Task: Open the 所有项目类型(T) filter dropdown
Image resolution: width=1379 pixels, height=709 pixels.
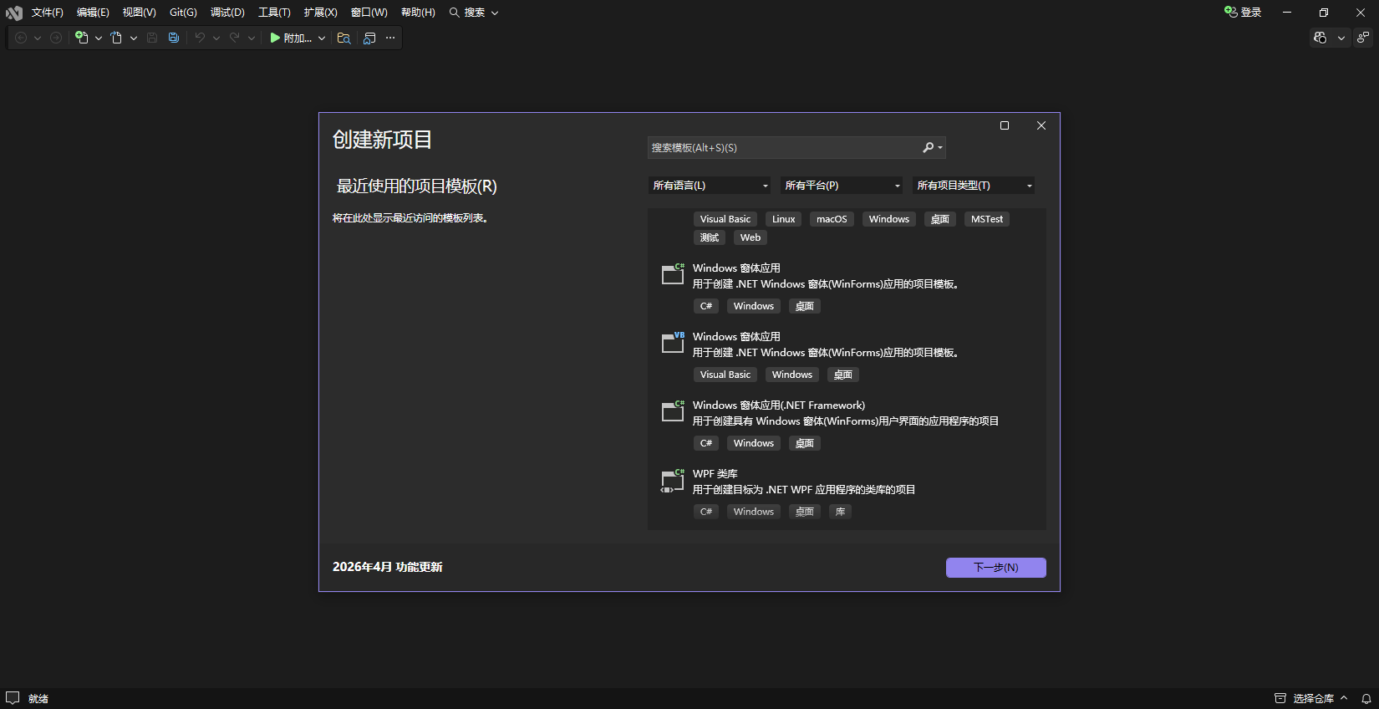Action: coord(974,186)
